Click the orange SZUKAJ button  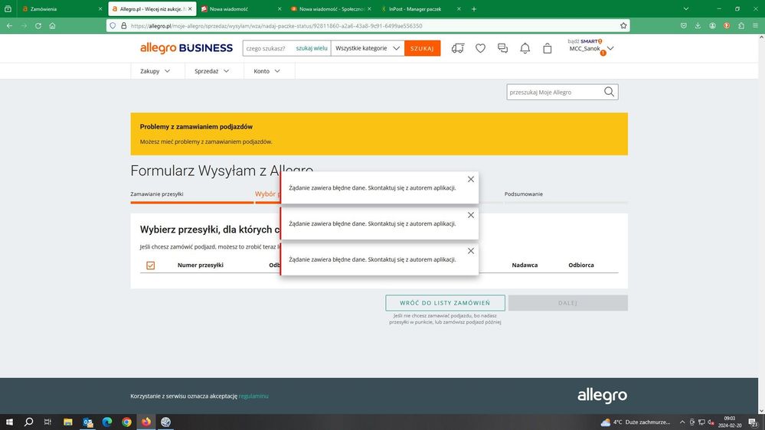tap(422, 48)
